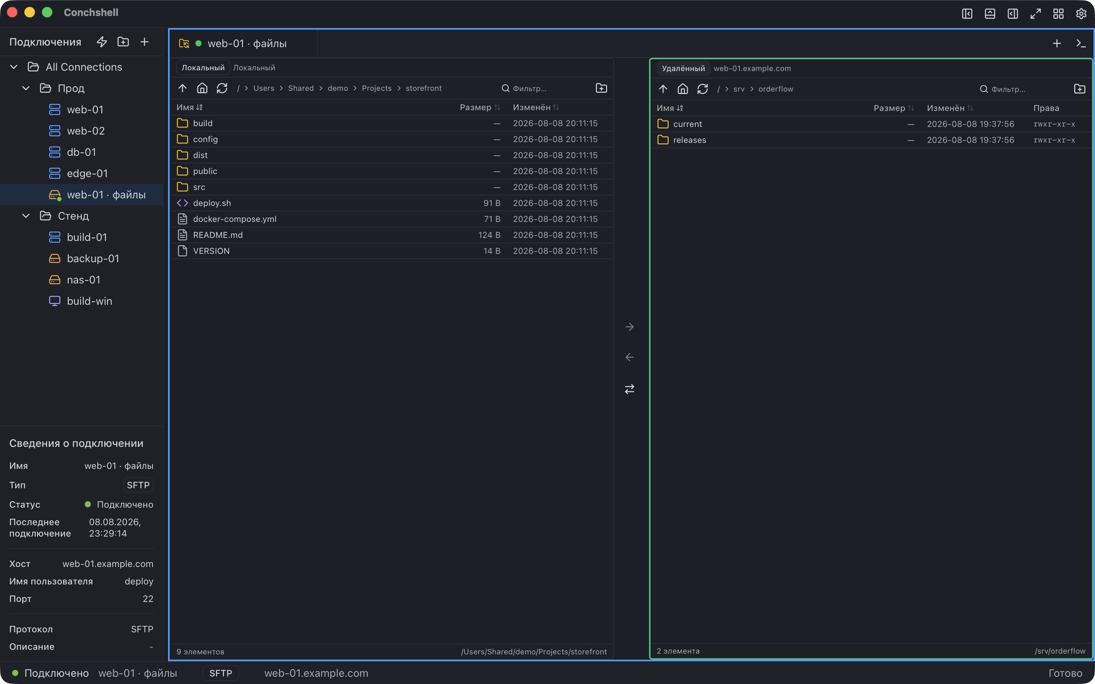This screenshot has height=684, width=1095.
Task: Go up one directory in local pane
Action: click(182, 88)
